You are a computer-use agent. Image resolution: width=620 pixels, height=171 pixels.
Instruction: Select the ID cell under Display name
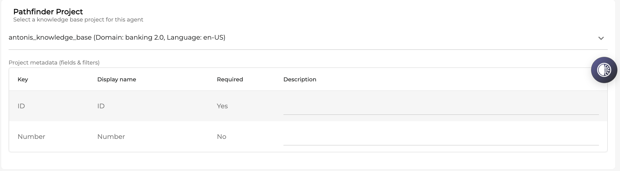click(101, 106)
